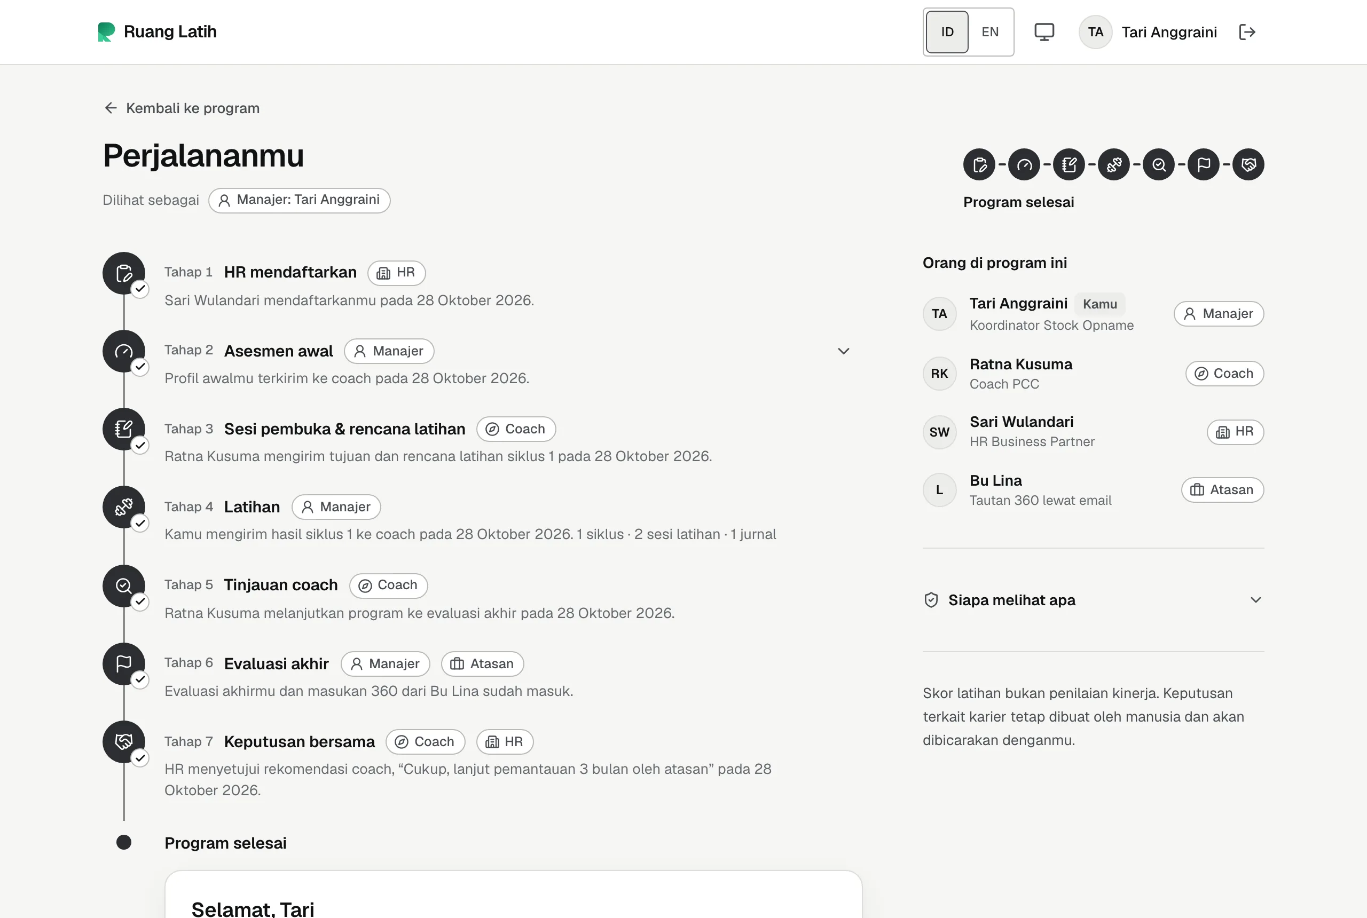1367x918 pixels.
Task: Click Tahap 3 notebook timeline icon
Action: tap(123, 429)
